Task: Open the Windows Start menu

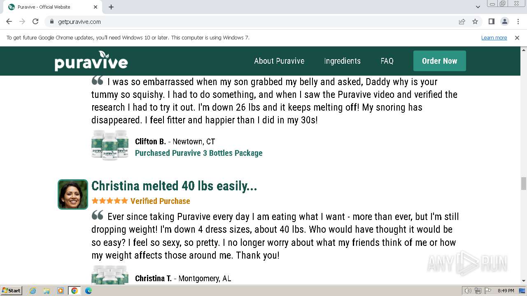Action: point(11,290)
